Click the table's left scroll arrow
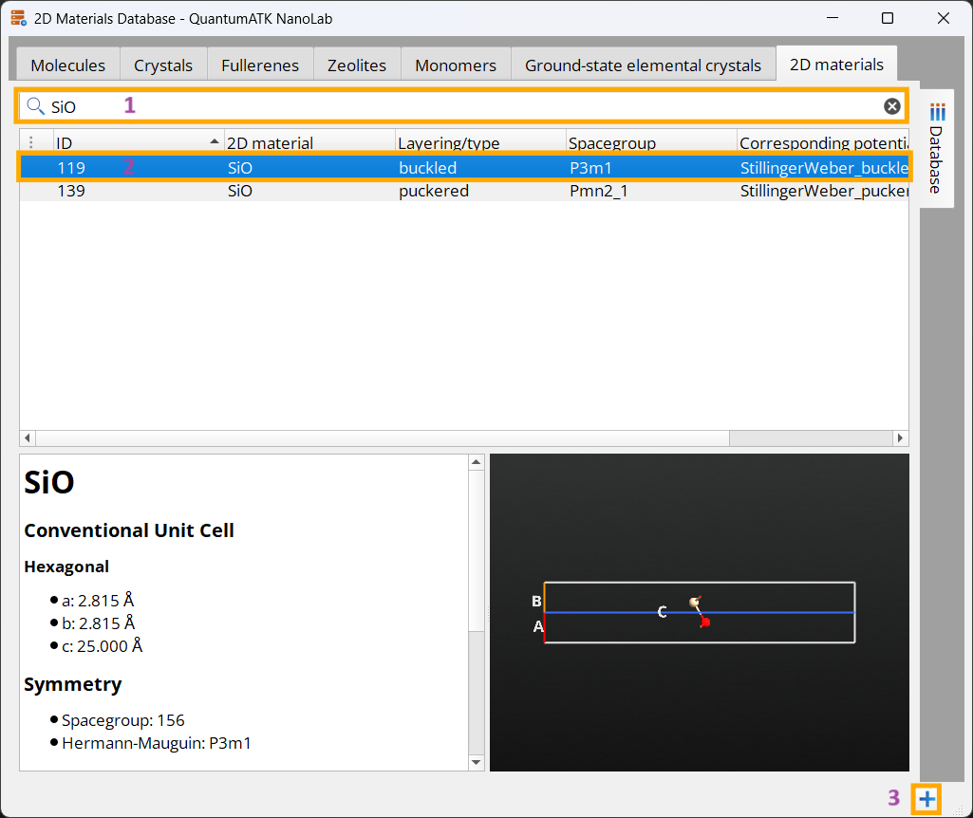Screen dimensions: 973x818 [28, 437]
